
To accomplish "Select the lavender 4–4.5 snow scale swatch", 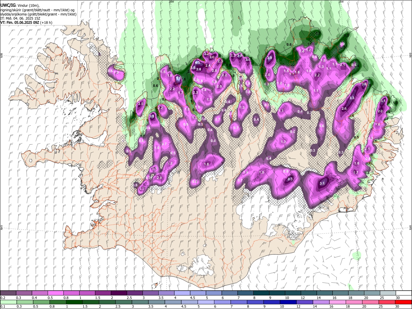I will [182, 293].
